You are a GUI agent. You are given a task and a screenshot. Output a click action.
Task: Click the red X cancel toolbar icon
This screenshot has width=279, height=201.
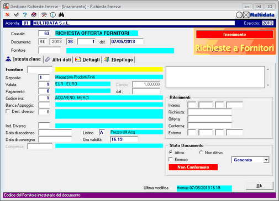8,14
